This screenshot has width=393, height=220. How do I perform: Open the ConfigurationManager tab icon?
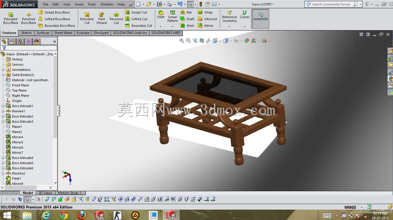coord(20,42)
